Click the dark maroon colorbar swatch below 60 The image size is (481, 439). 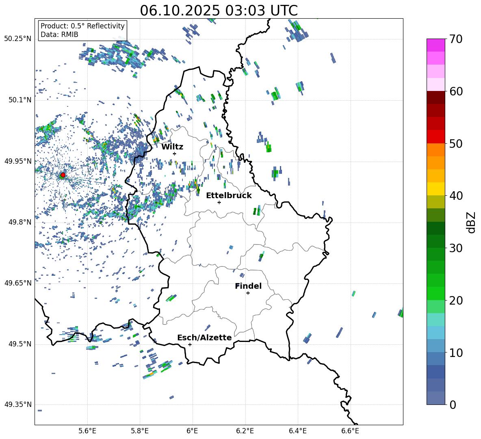click(x=436, y=97)
